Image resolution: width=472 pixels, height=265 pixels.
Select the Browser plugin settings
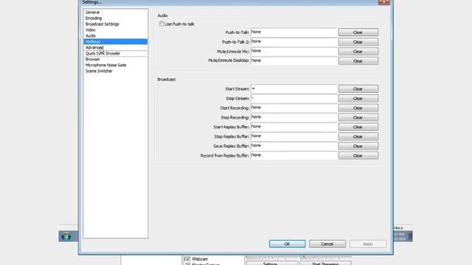[115, 59]
